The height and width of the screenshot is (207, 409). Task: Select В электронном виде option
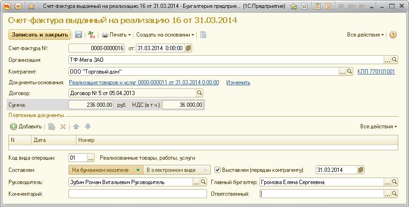click(x=177, y=170)
